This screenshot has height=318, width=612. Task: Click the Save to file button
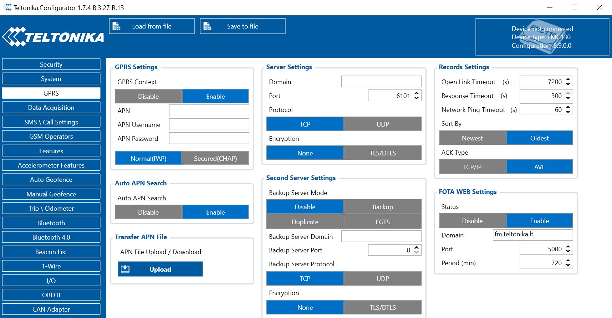[243, 26]
